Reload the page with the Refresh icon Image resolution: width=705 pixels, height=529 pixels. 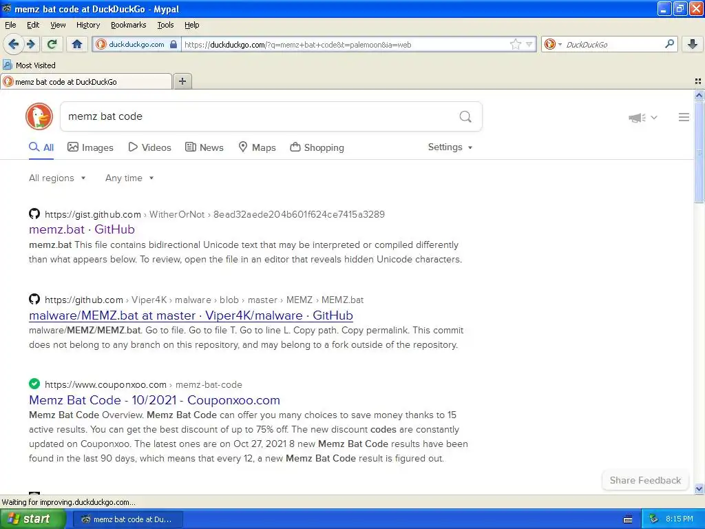click(52, 44)
